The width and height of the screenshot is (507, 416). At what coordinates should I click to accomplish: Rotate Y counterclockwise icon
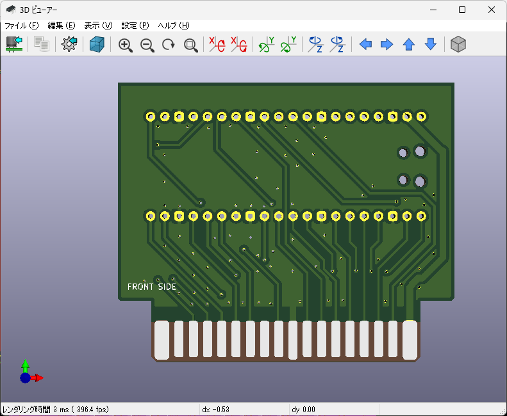288,44
